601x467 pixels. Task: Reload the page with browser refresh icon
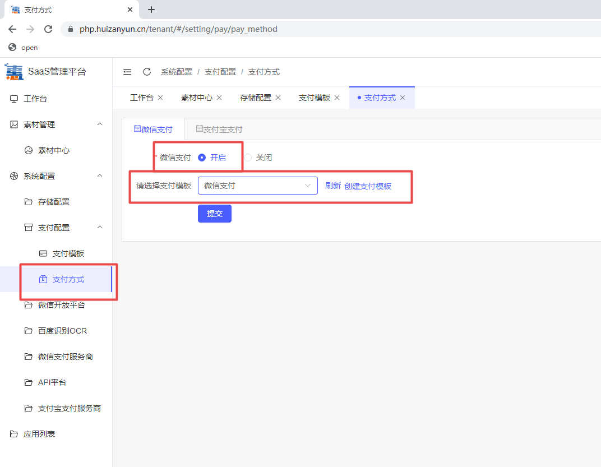(x=48, y=29)
